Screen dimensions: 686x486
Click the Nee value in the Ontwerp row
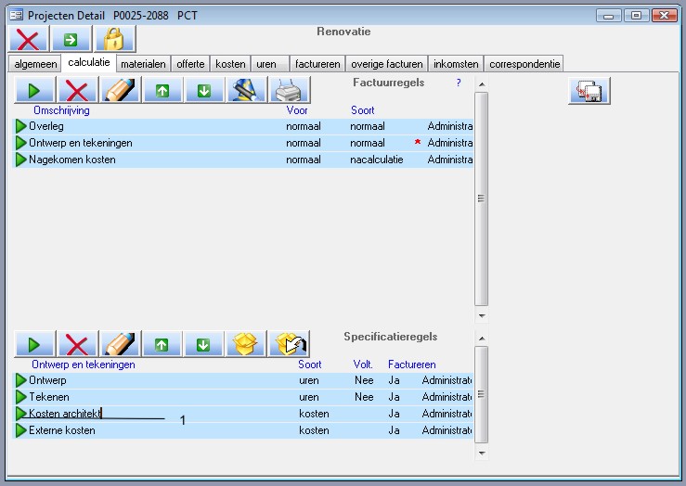(x=364, y=380)
